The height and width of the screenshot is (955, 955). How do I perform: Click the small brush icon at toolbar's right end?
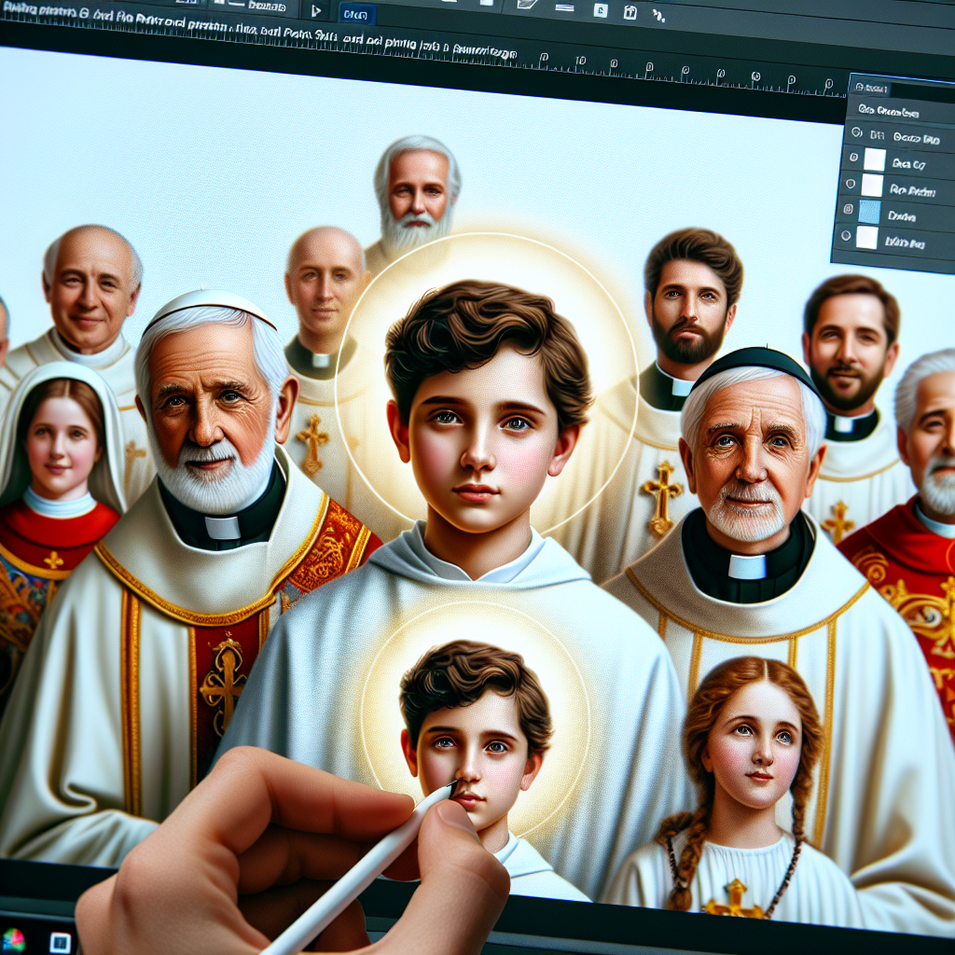pyautogui.click(x=658, y=14)
